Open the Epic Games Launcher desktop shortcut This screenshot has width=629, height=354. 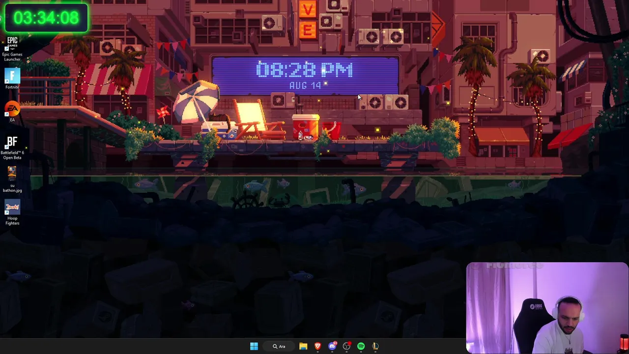tap(12, 49)
